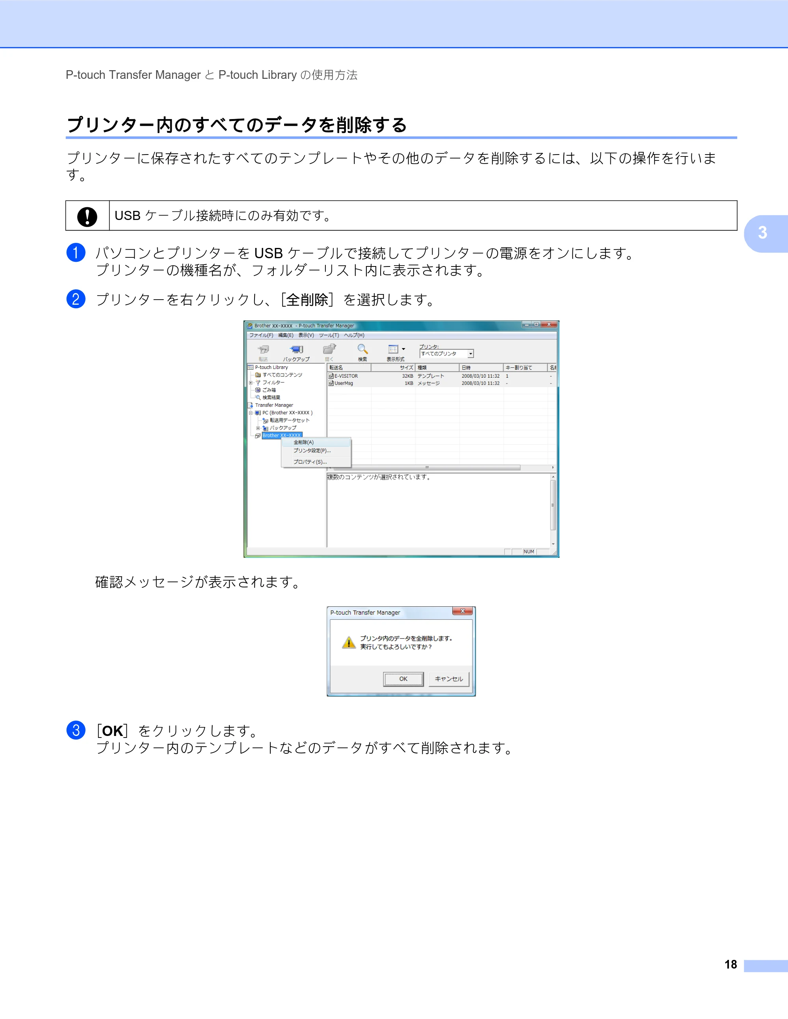Open the ヘルプ(H) menu
This screenshot has height=1019, width=788.
click(354, 335)
